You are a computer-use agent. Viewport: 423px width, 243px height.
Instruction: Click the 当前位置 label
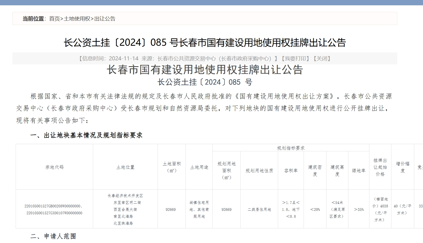click(x=33, y=19)
